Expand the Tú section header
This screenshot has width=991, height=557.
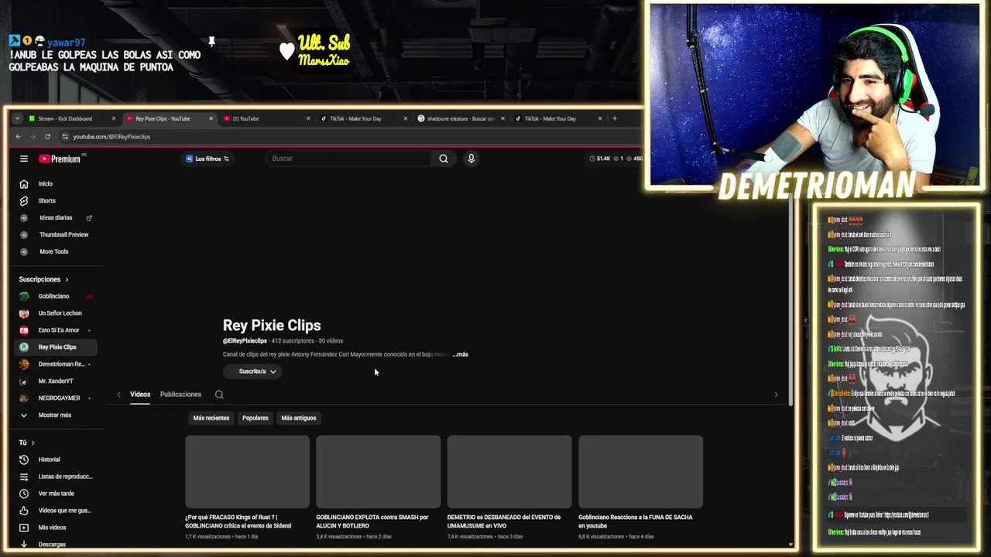click(27, 443)
